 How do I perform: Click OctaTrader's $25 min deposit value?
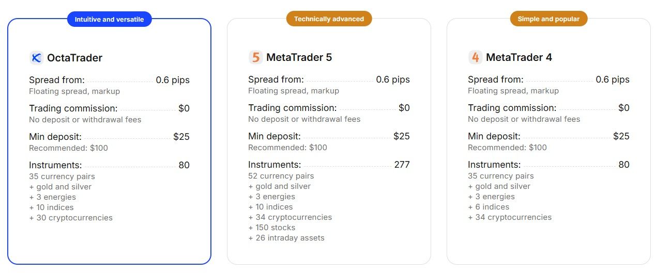pos(181,137)
